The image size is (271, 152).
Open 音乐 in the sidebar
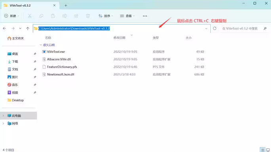tap(13, 85)
